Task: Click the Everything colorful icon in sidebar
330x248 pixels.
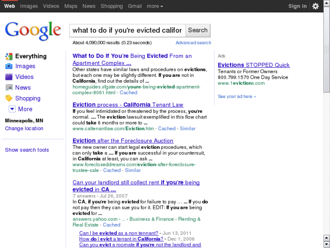Action: (9, 56)
